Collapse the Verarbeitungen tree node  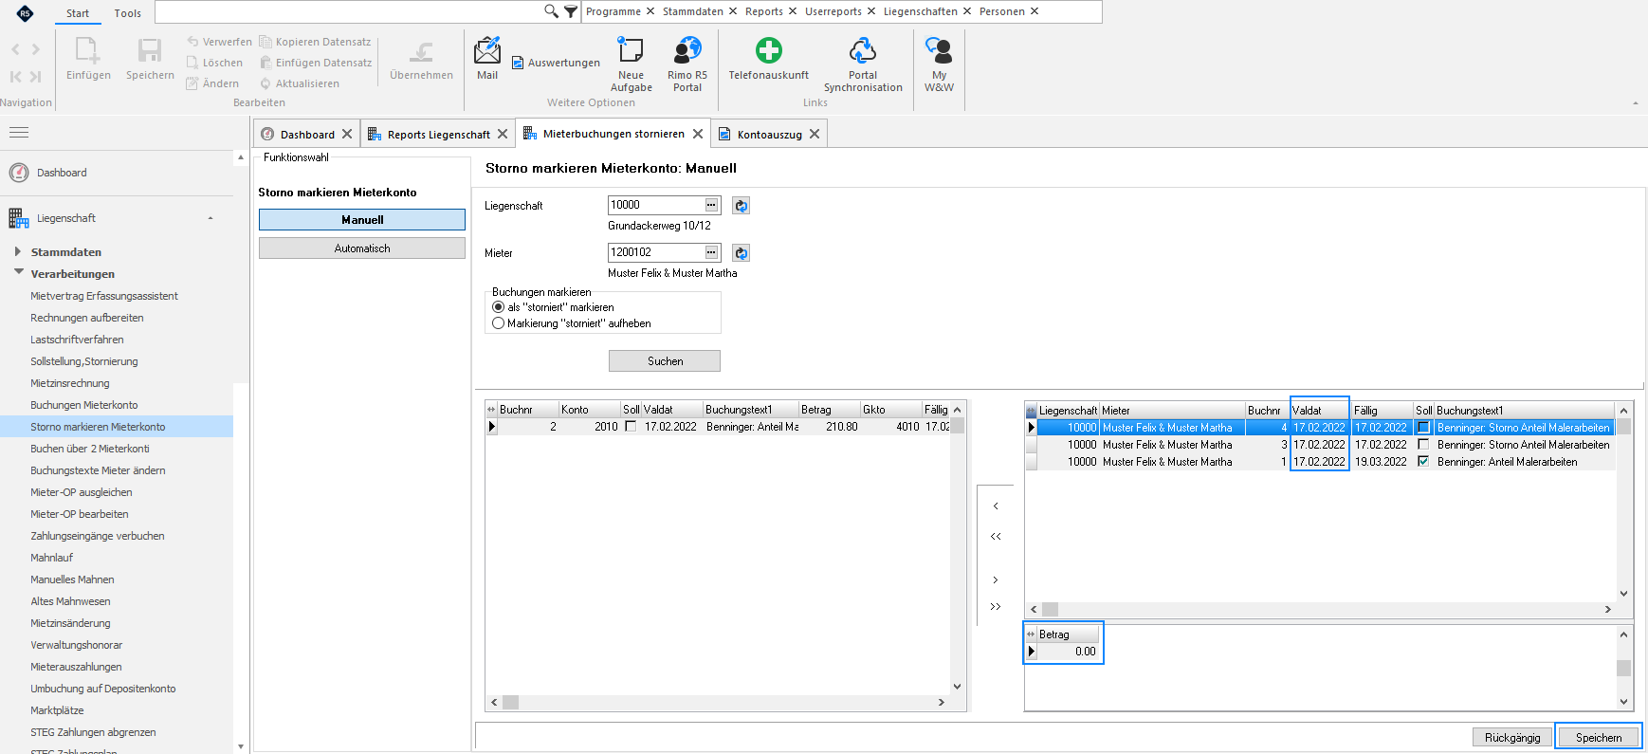[x=18, y=272]
